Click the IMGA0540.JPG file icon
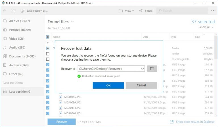The image size is (218, 127). pos(60,113)
